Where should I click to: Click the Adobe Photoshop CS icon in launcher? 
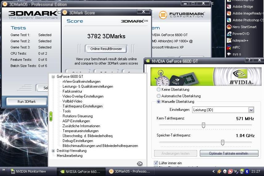(229, 20)
